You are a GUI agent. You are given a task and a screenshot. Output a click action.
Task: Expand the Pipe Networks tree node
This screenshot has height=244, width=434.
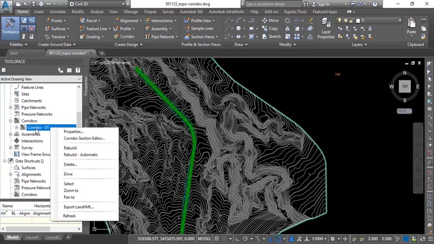[11, 108]
